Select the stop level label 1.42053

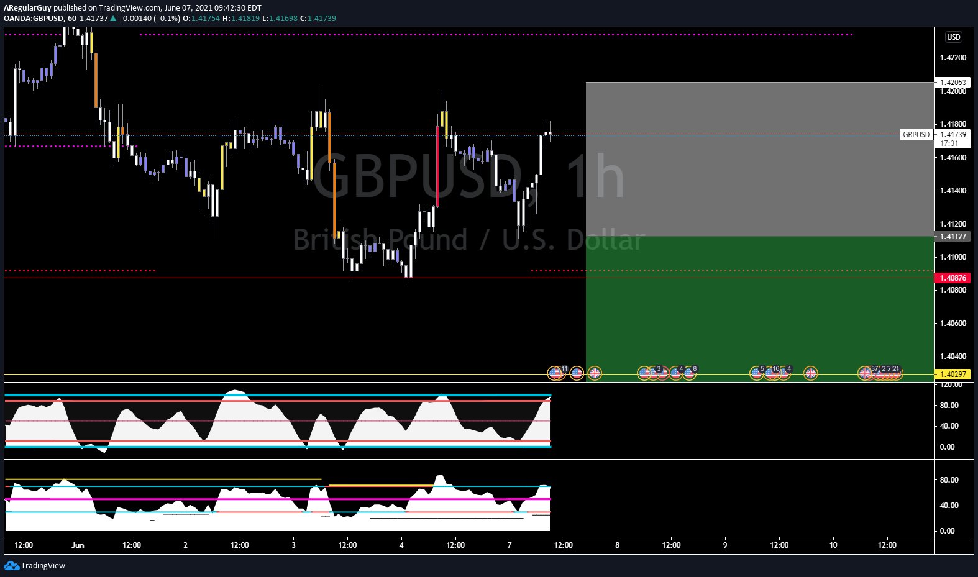tap(953, 82)
